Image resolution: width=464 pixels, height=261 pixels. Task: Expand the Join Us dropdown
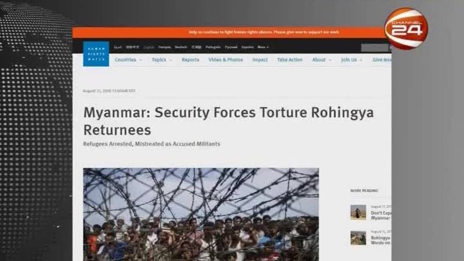(351, 60)
